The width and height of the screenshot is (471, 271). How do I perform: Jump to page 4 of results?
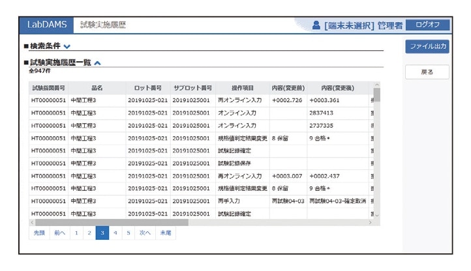pyautogui.click(x=115, y=233)
